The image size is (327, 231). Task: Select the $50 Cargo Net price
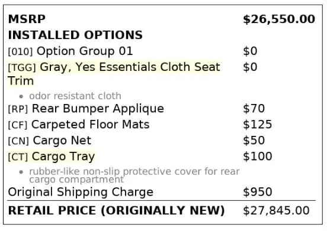[x=254, y=141]
